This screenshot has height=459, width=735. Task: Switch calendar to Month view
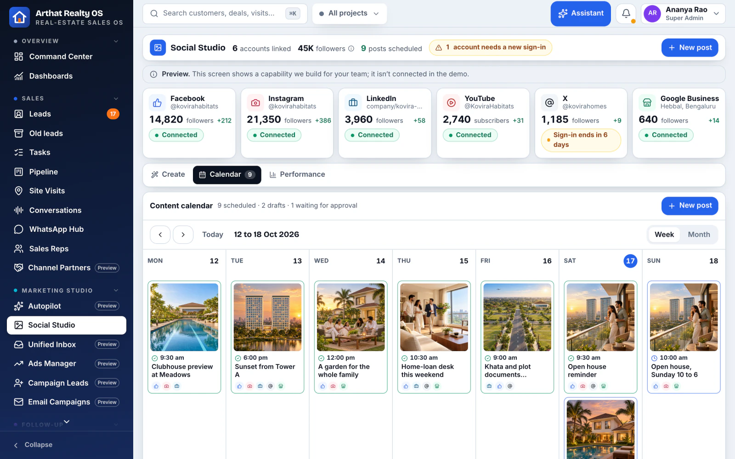click(x=699, y=235)
